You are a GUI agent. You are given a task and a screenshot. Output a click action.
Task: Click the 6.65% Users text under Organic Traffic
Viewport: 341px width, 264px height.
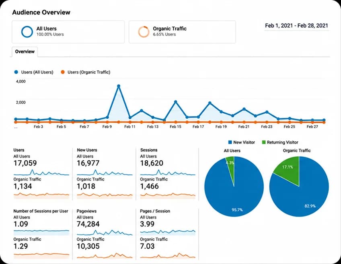pyautogui.click(x=164, y=34)
